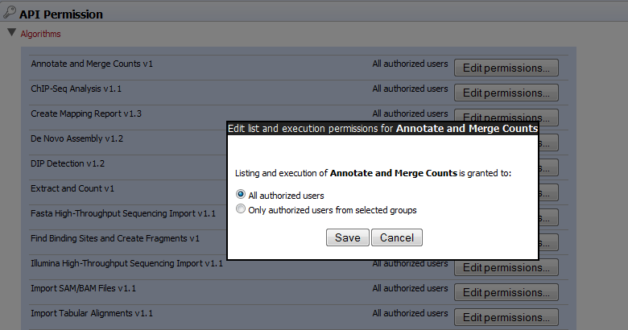This screenshot has height=330, width=628.
Task: Click the DIP Detection v1.2 entry
Action: coord(68,163)
